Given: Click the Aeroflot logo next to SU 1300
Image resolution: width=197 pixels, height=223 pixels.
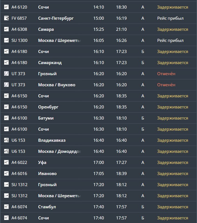Looking at the screenshot, I should click(x=6, y=40).
